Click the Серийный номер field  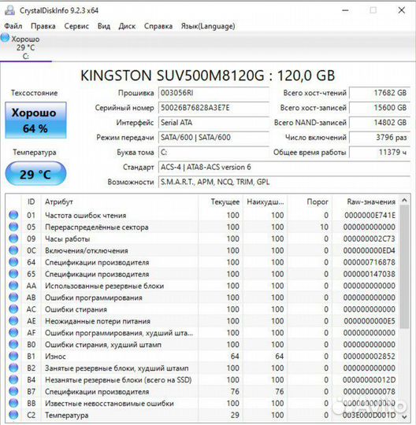click(x=214, y=108)
